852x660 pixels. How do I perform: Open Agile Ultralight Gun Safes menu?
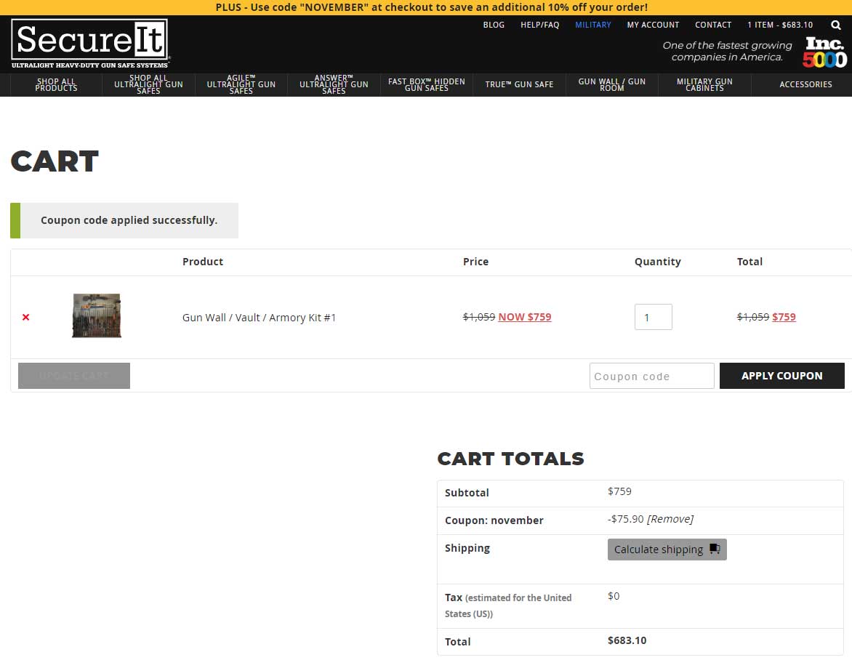click(x=241, y=85)
